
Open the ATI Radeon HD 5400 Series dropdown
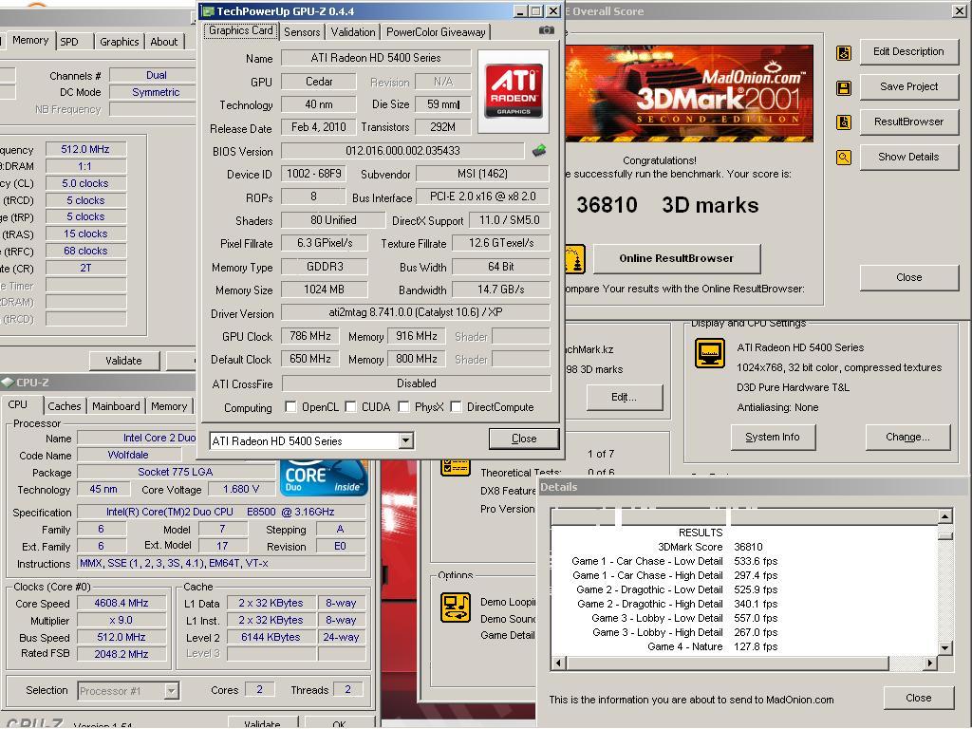[x=405, y=440]
